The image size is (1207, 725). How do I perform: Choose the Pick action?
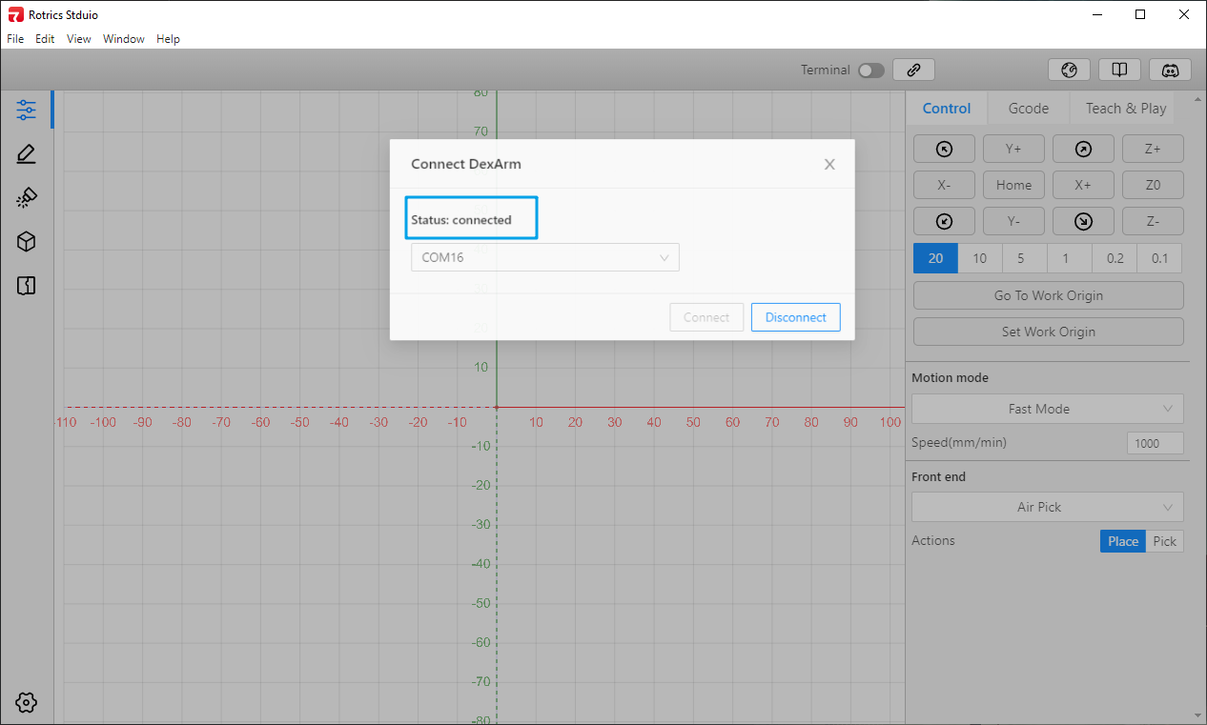[x=1165, y=541]
